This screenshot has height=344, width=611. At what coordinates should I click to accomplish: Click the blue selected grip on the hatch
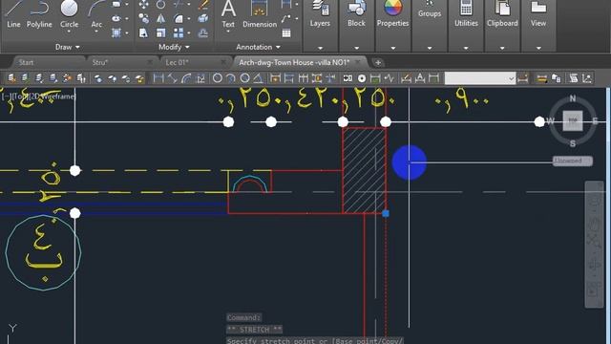tap(386, 213)
